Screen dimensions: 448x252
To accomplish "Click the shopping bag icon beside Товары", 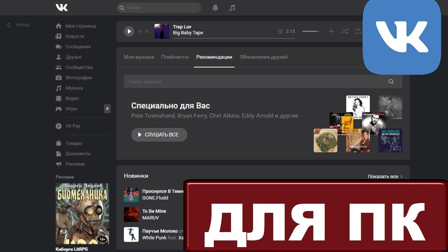I will tap(59, 143).
